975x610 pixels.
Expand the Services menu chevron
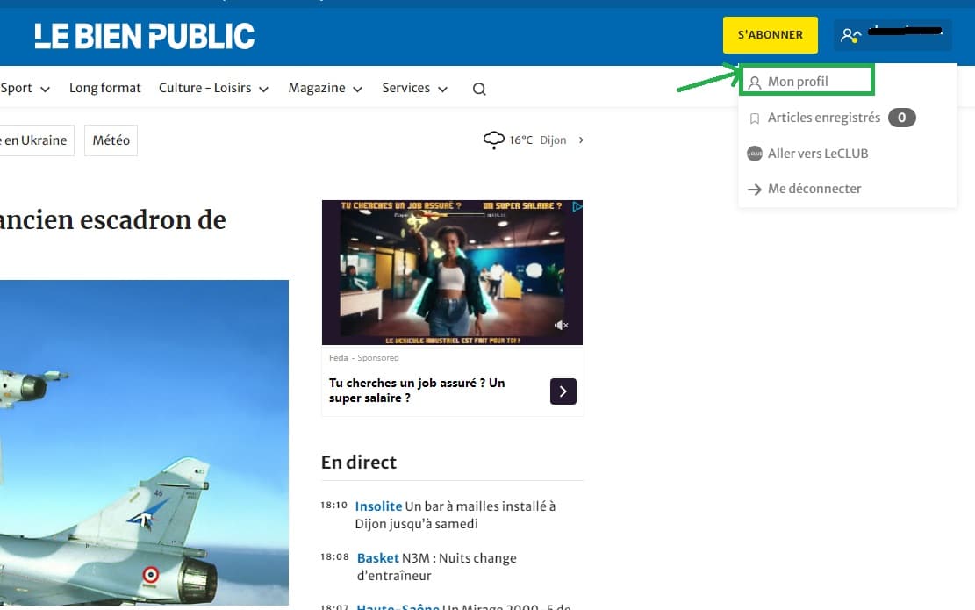(x=442, y=89)
